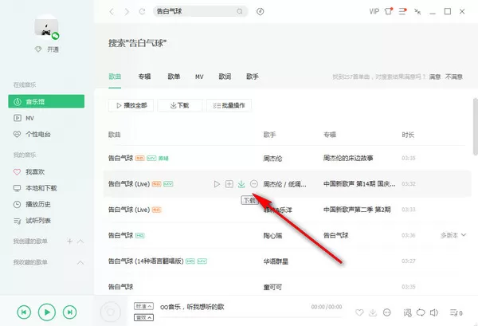Select the 歌曲 tab
The image size is (478, 326).
tap(115, 77)
